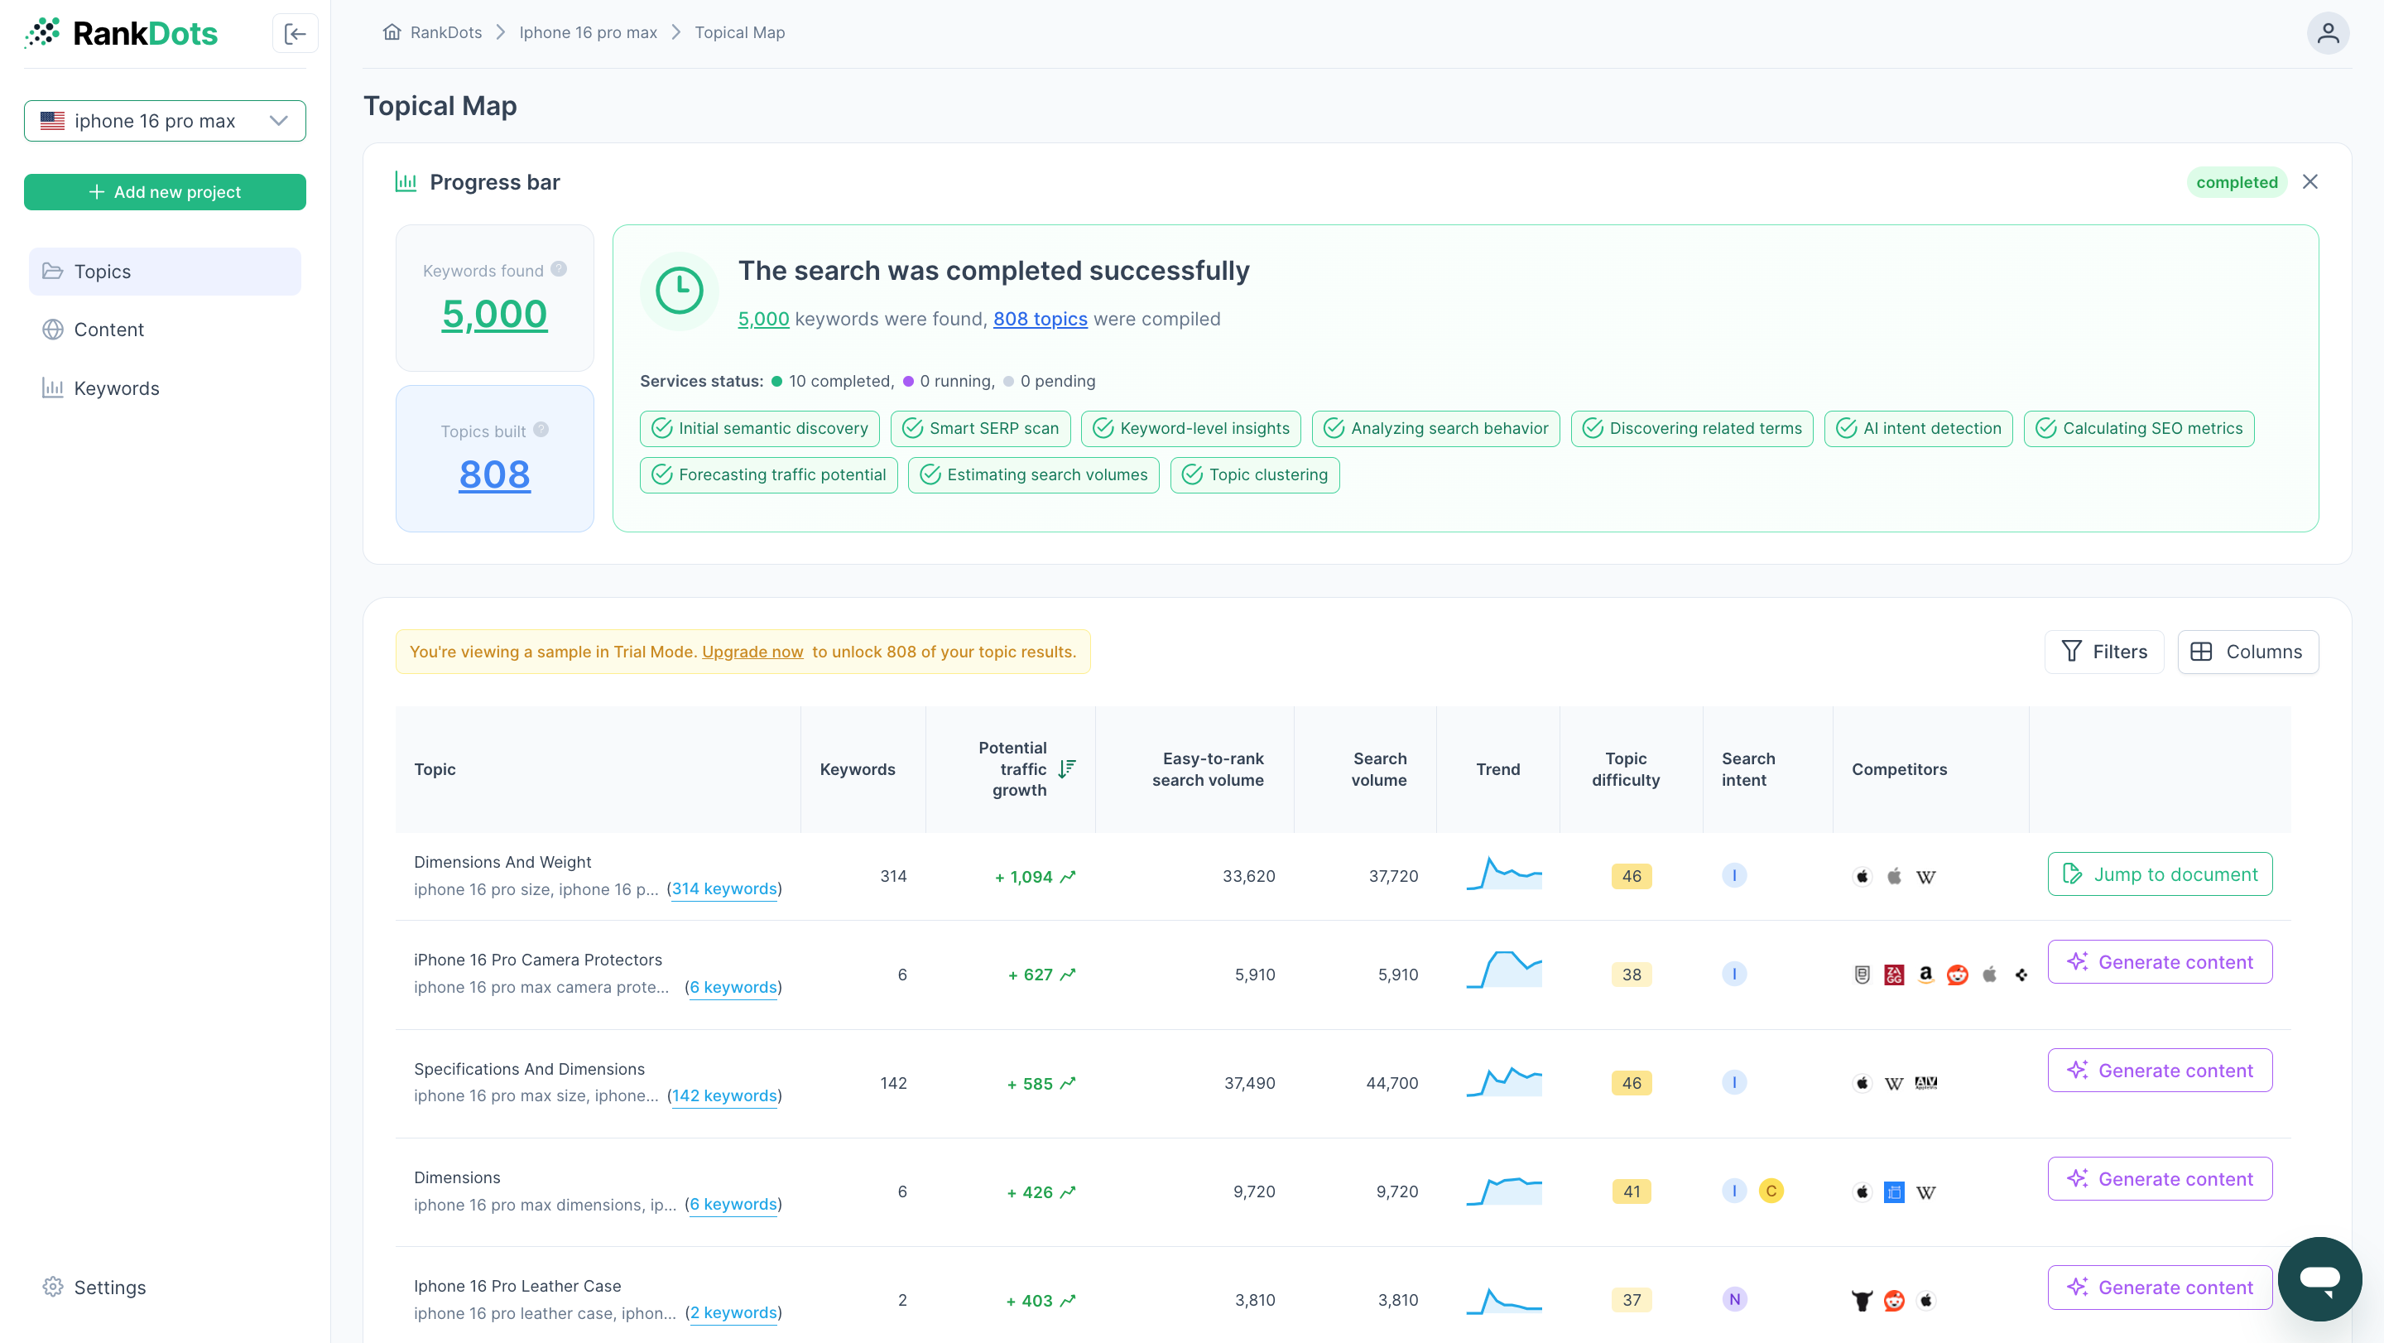Open the 314 keywords link

pos(723,888)
